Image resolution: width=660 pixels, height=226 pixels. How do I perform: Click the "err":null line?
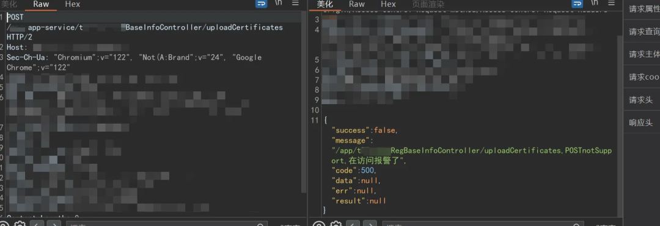tap(354, 191)
